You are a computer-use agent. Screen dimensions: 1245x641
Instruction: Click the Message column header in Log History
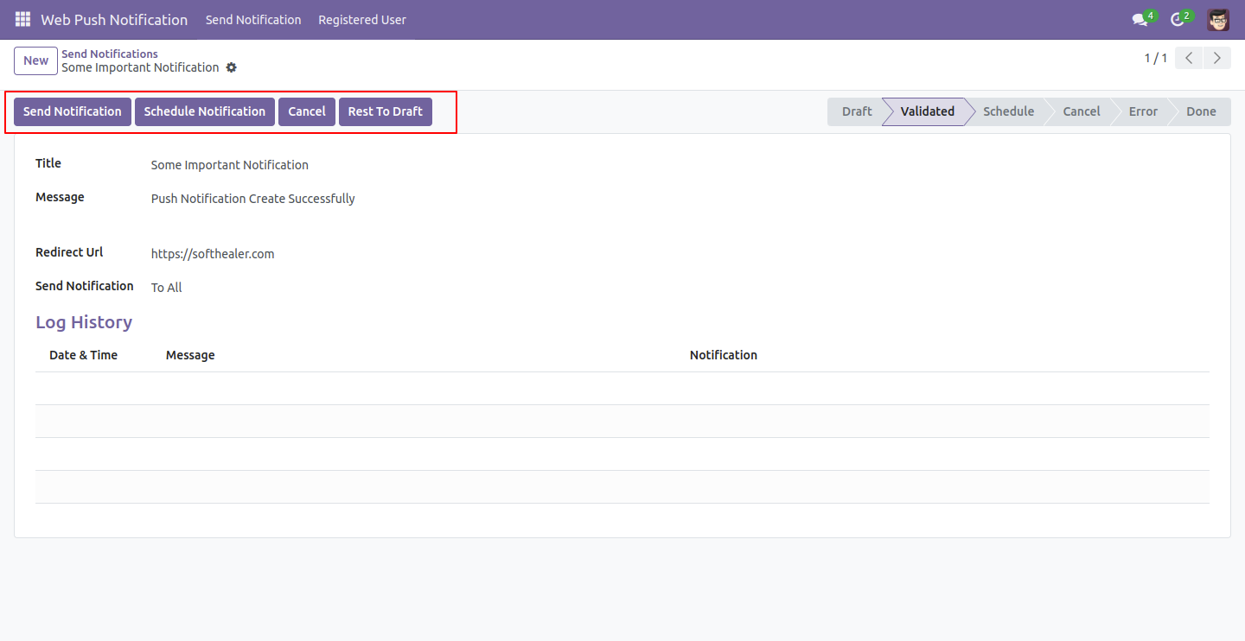[190, 355]
